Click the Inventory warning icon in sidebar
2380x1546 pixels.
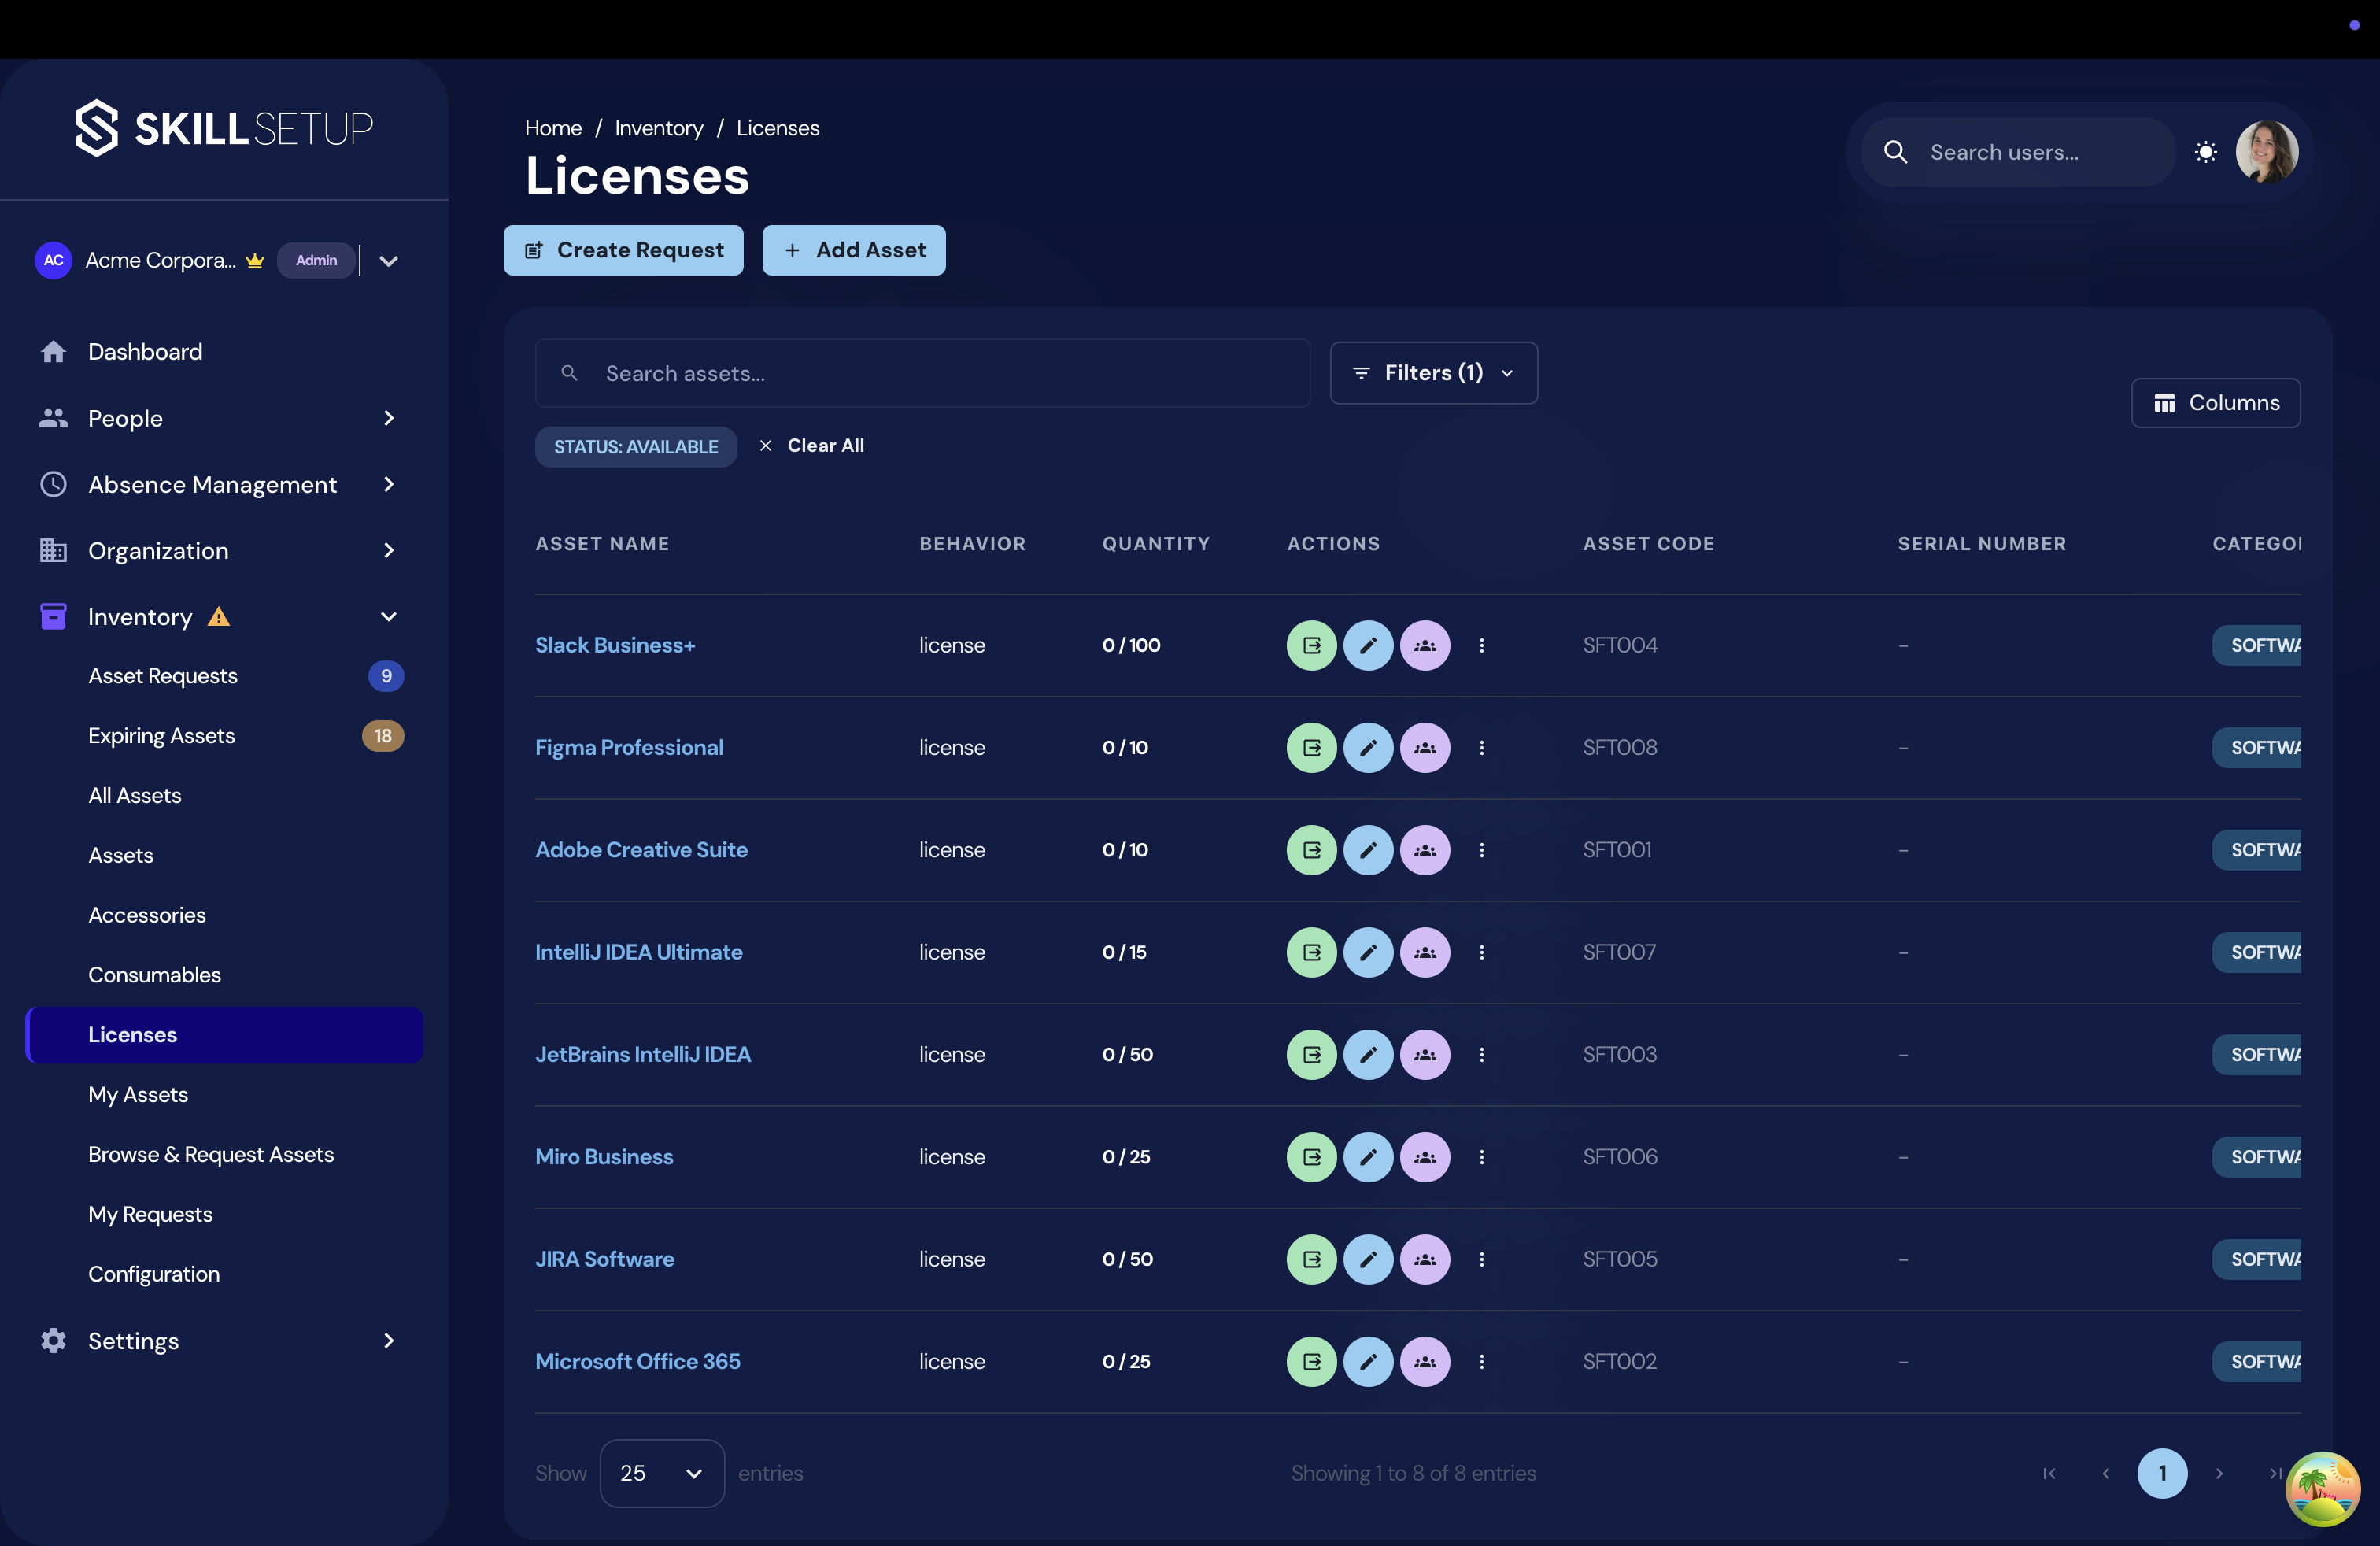click(218, 617)
